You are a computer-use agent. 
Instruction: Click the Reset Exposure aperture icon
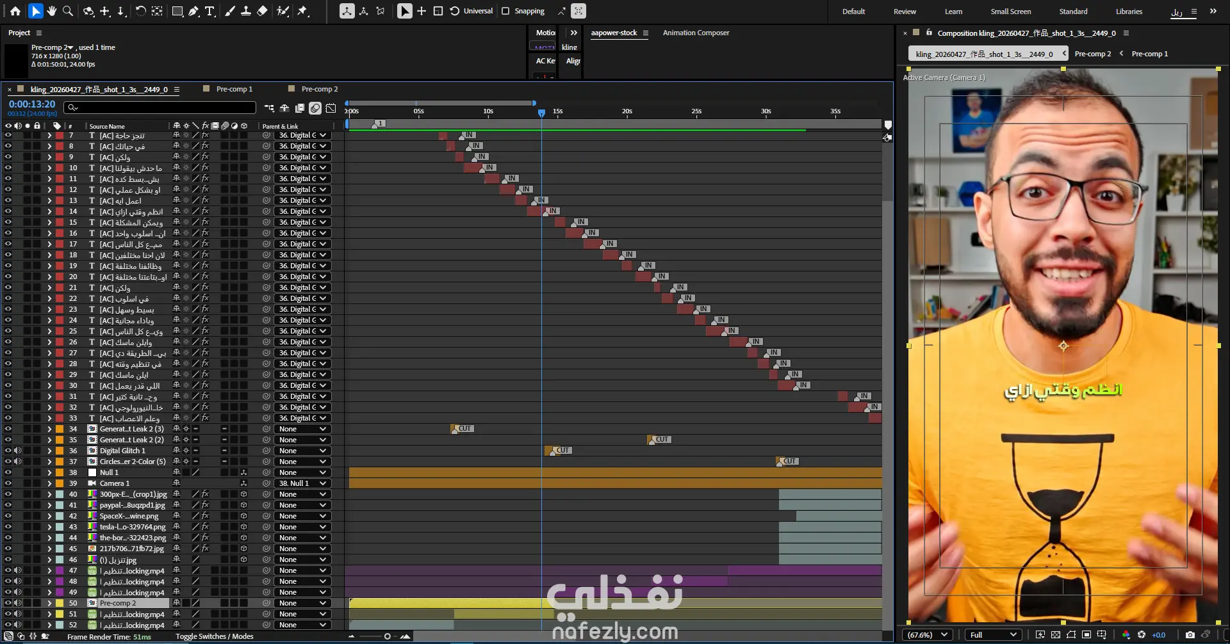coord(1142,634)
